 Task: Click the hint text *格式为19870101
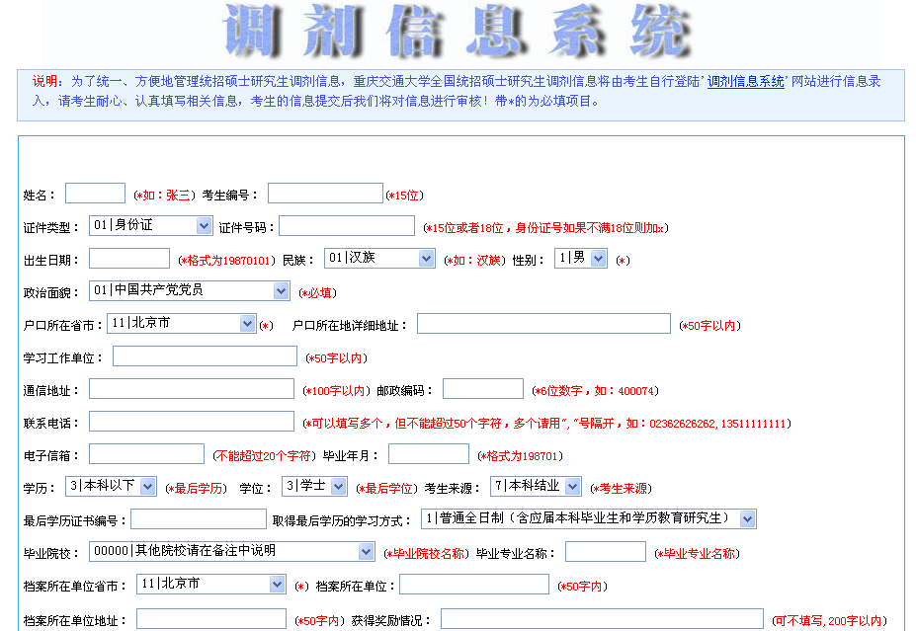[226, 261]
